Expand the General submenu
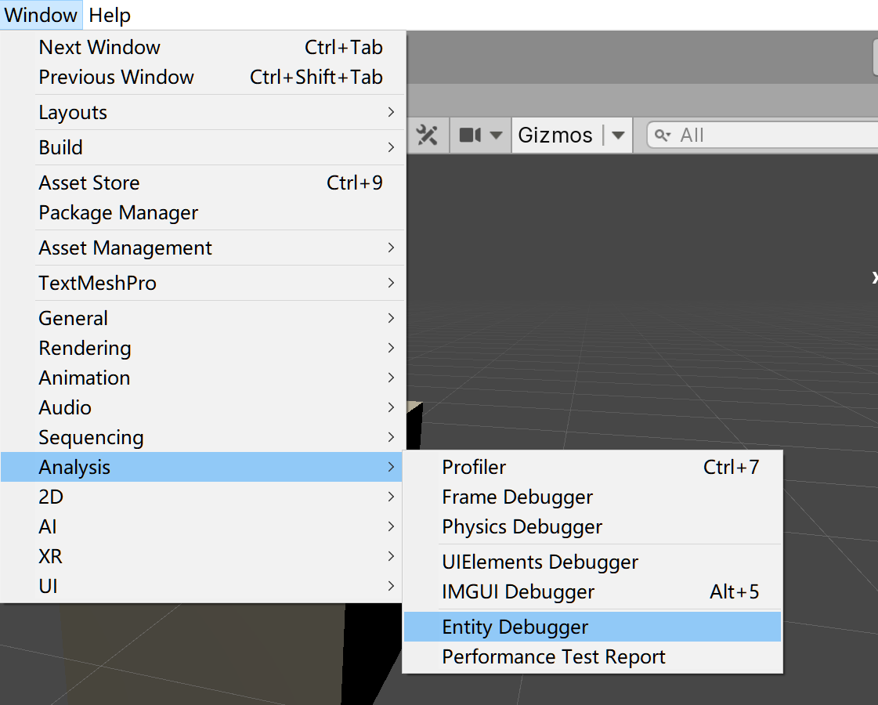 pos(203,318)
